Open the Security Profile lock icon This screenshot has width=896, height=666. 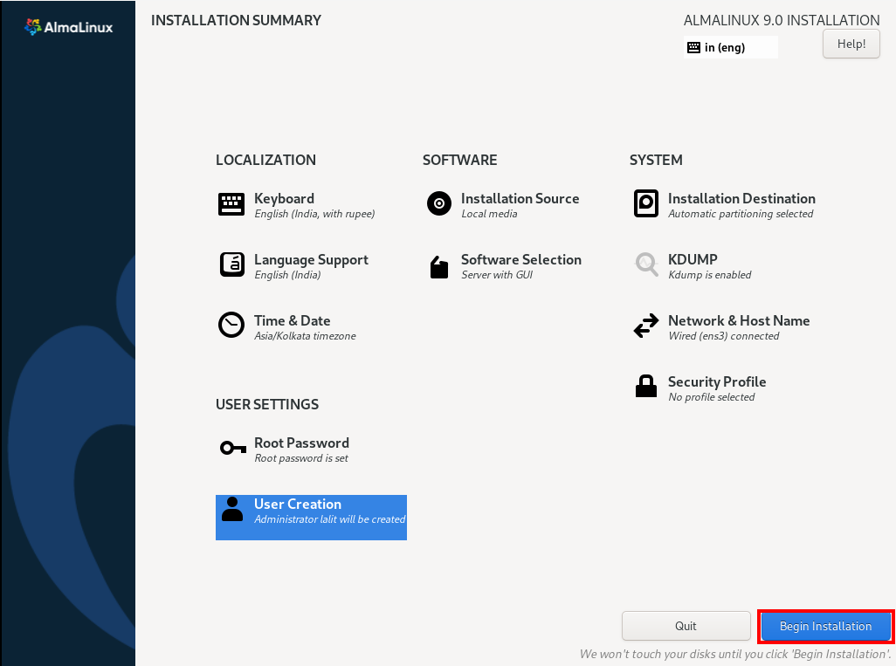(645, 388)
